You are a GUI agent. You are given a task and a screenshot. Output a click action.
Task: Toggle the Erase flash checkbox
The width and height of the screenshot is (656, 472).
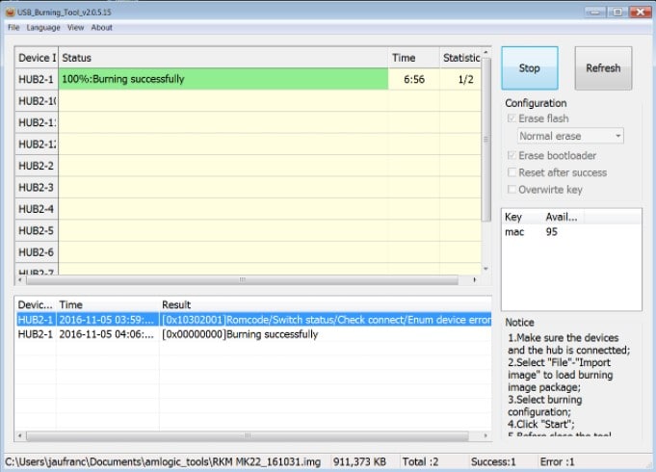pos(512,118)
